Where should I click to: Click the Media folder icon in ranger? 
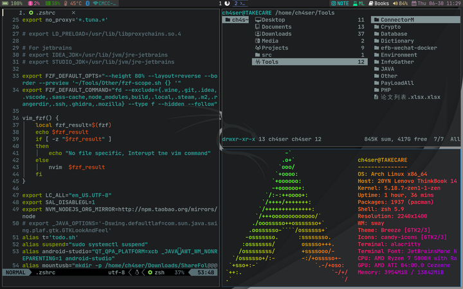[x=258, y=40]
